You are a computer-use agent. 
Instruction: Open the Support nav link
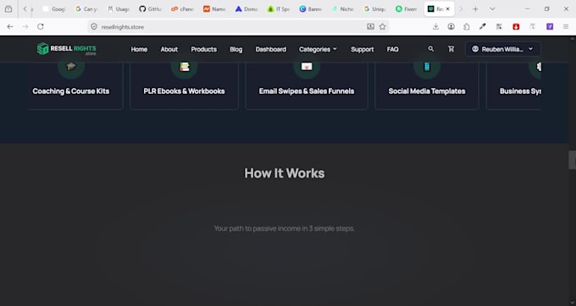(363, 49)
